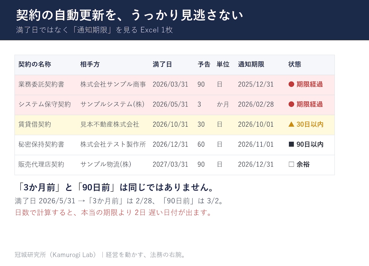This screenshot has height=266, width=369.
Task: Click notice value 60 in 秘密保持契約書 row
Action: [201, 144]
